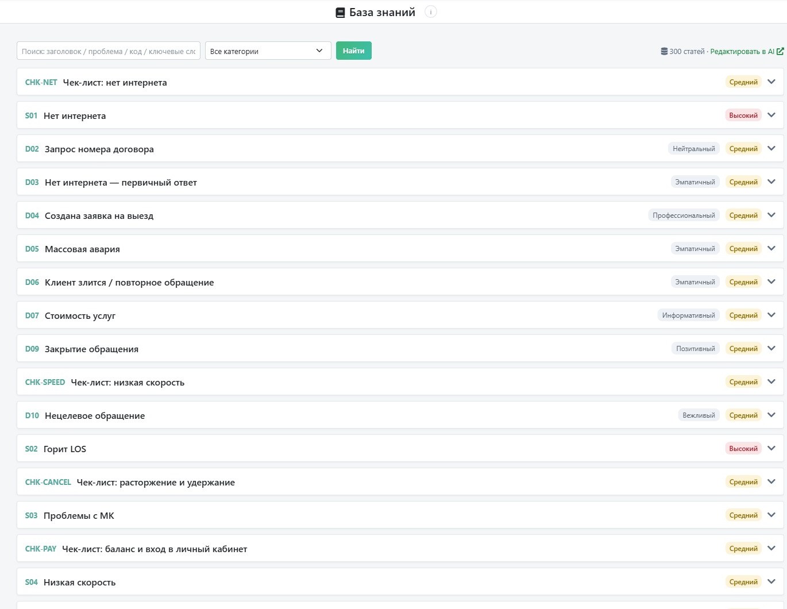Click the CHK-NET article code

(x=41, y=82)
